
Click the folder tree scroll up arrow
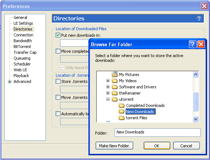tap(196, 75)
